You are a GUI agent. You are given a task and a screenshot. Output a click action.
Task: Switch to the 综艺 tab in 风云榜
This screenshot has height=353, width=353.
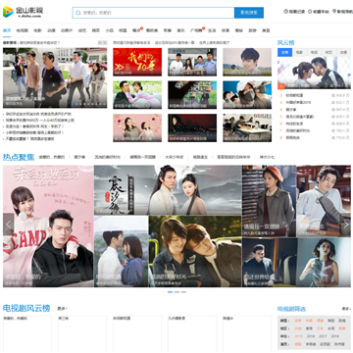[x=328, y=52]
